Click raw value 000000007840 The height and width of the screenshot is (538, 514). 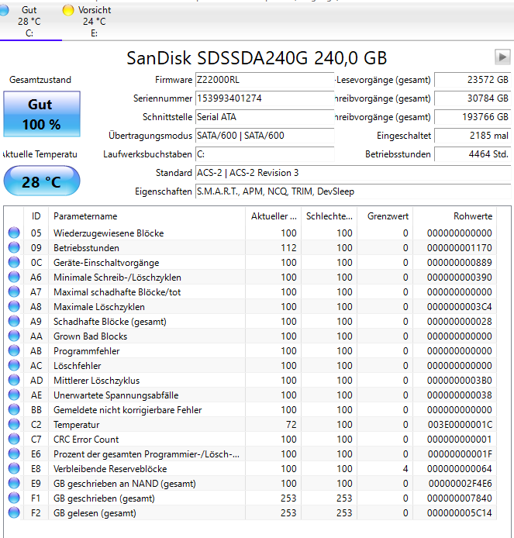coord(460,498)
